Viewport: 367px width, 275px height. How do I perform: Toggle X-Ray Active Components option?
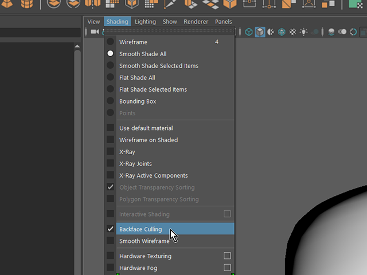coord(169,175)
